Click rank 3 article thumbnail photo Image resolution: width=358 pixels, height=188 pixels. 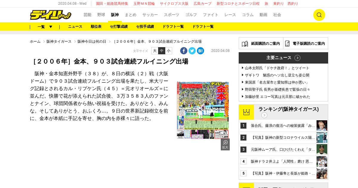(322, 150)
